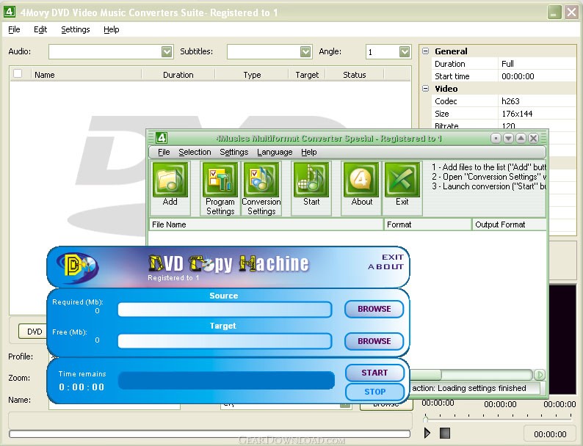Open Selection menu in 4Musics

[195, 152]
